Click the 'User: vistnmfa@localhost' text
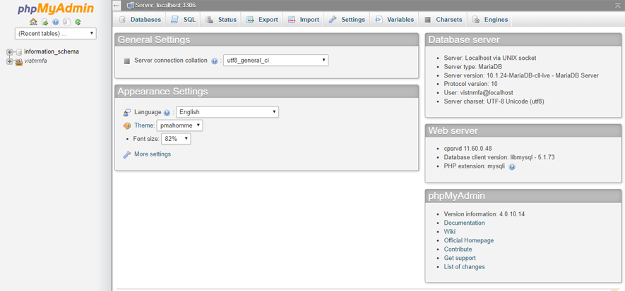This screenshot has width=625, height=291. click(478, 93)
